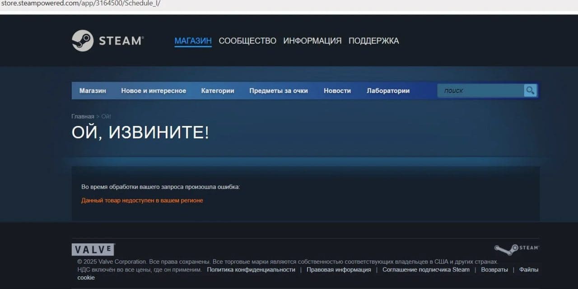The image size is (578, 289).
Task: Focus the поиск search input field
Action: (480, 90)
